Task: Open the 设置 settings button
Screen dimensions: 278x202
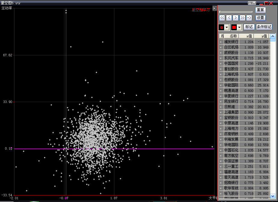Action: click(260, 18)
